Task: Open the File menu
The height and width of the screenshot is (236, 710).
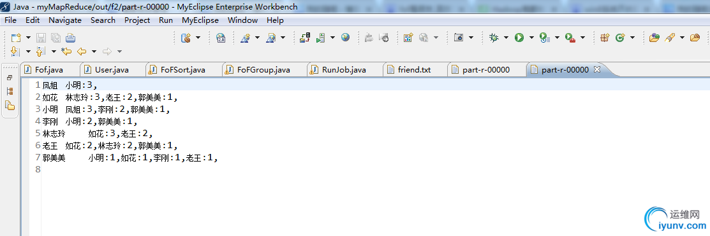Action: coord(10,20)
